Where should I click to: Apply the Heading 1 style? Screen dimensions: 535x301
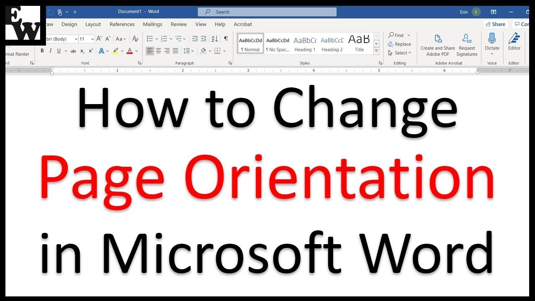[305, 43]
